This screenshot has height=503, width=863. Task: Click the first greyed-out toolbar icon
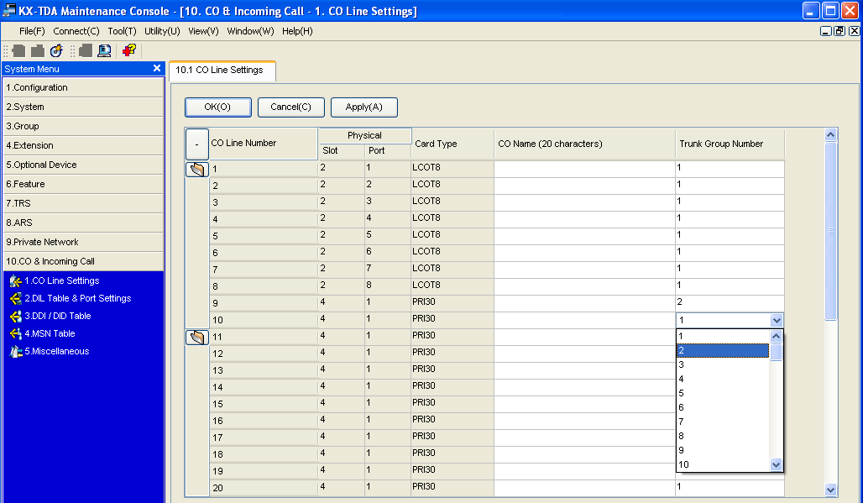[x=18, y=50]
